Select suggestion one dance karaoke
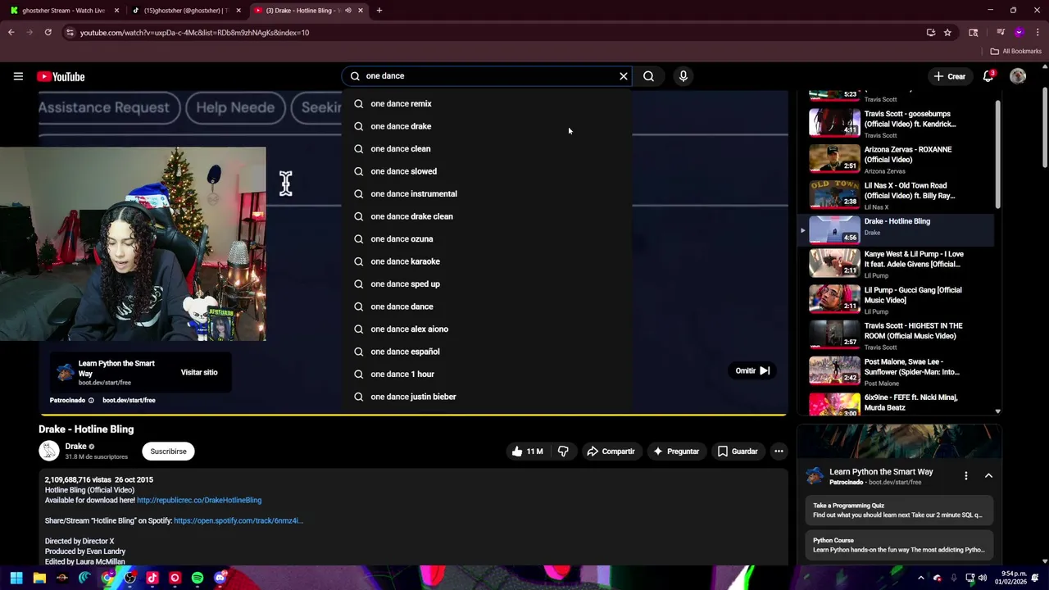This screenshot has width=1049, height=590. [x=487, y=261]
